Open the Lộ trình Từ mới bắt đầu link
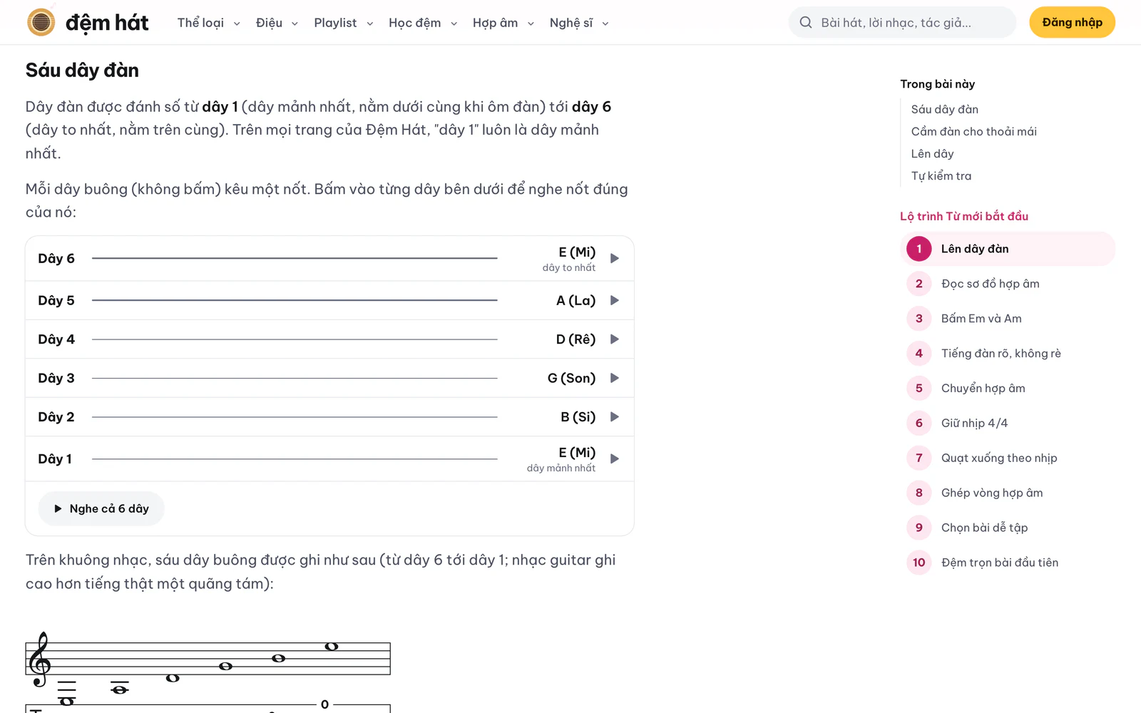Screen dimensions: 1141x713 click(964, 216)
